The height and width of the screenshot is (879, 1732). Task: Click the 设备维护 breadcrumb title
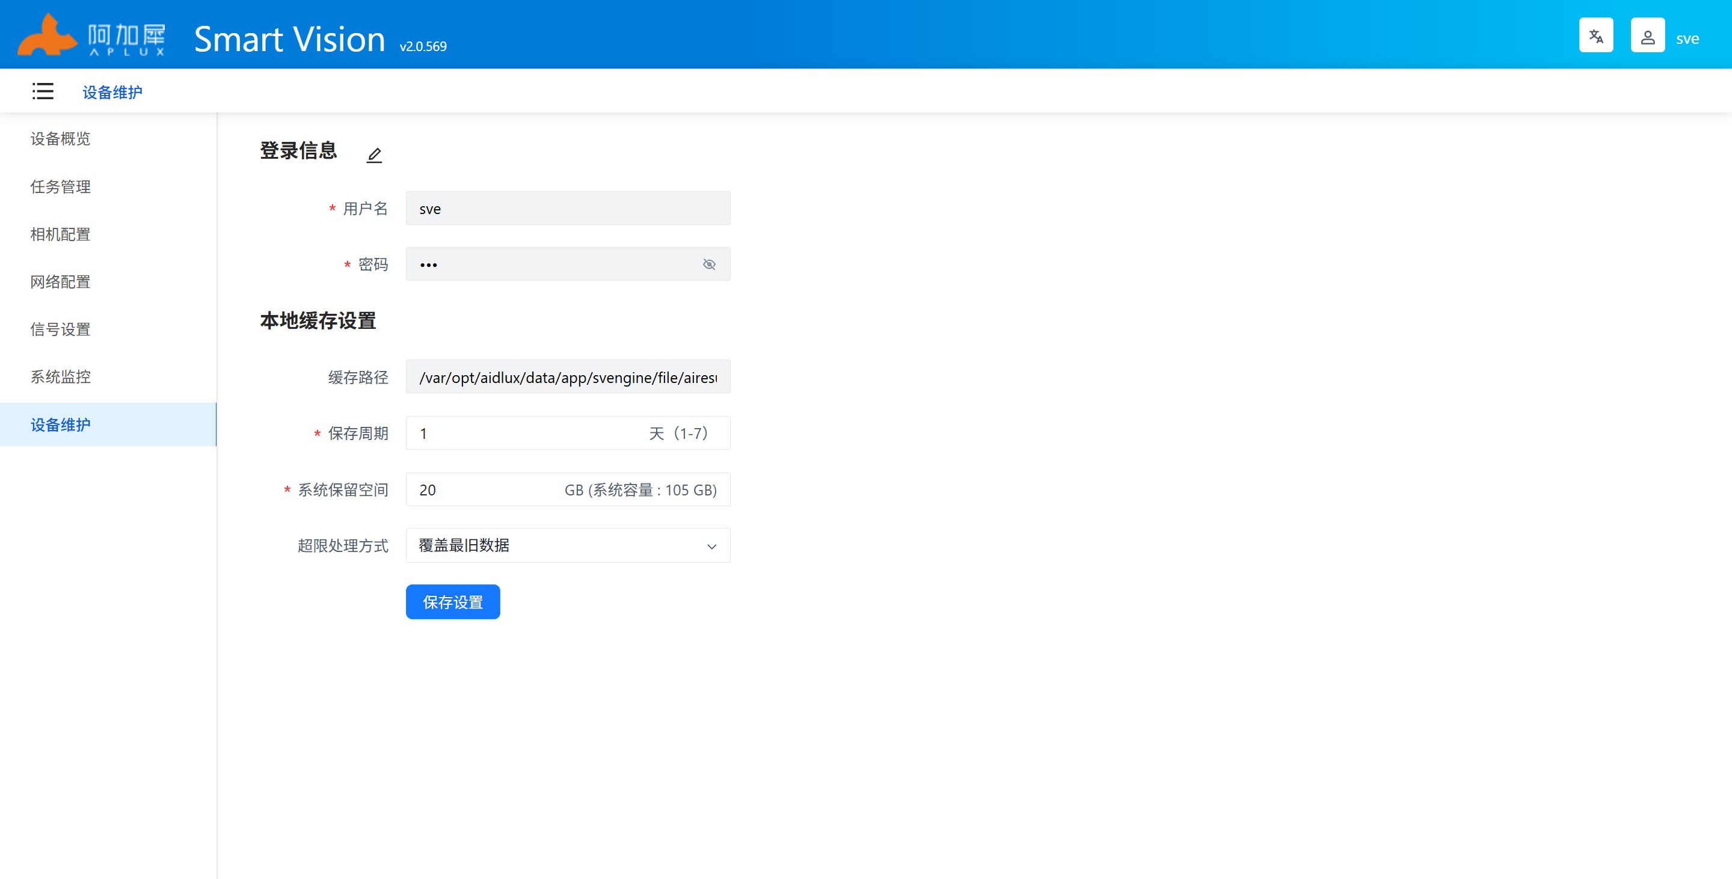(x=112, y=92)
